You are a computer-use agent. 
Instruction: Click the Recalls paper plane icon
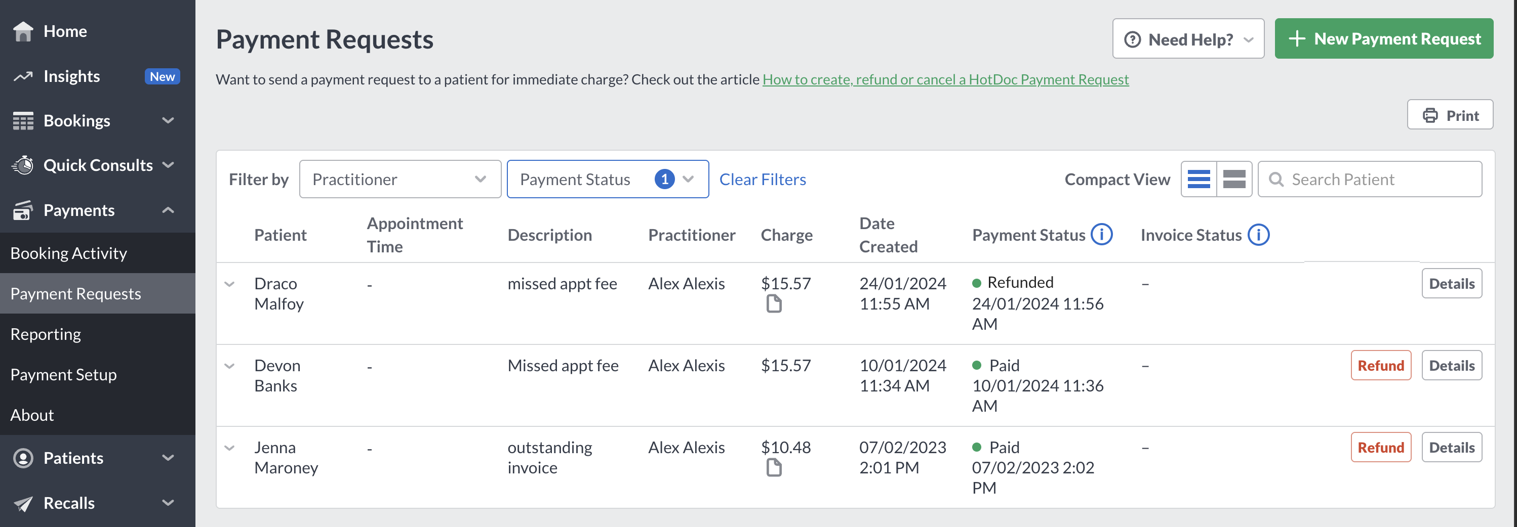(23, 503)
